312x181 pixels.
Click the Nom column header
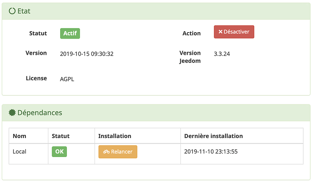pyautogui.click(x=19, y=136)
